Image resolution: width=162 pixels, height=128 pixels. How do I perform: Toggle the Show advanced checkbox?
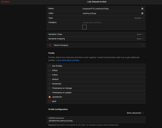point(142,113)
